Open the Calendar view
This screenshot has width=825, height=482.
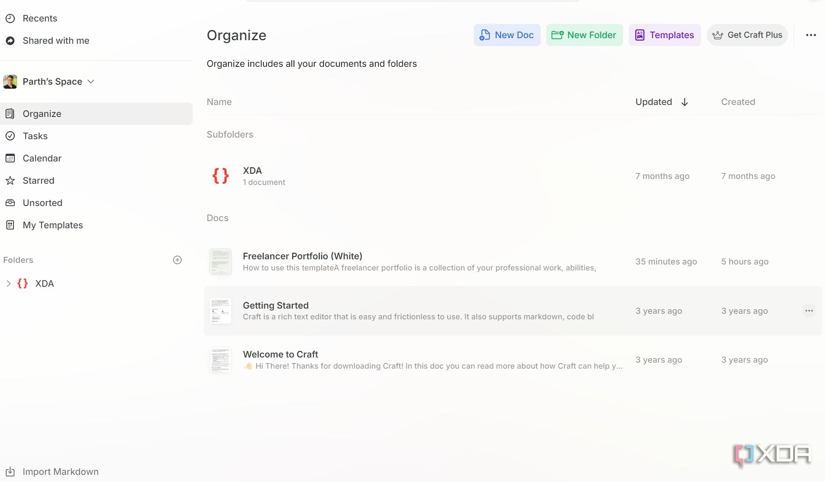click(42, 158)
